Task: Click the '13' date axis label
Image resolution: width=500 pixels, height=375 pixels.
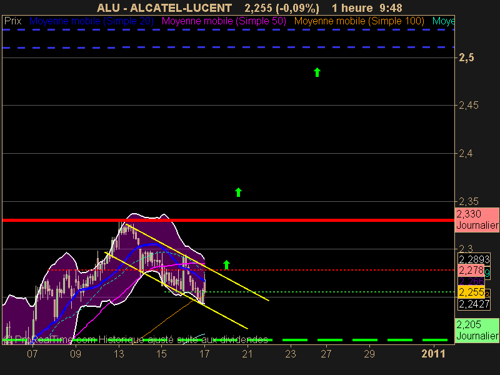Action: pos(119,354)
